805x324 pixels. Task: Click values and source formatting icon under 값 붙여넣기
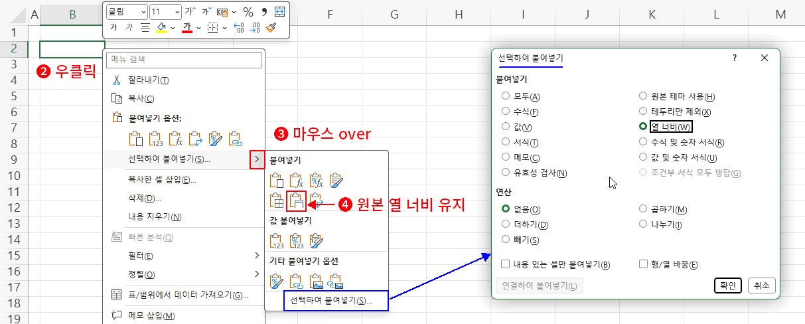(317, 240)
